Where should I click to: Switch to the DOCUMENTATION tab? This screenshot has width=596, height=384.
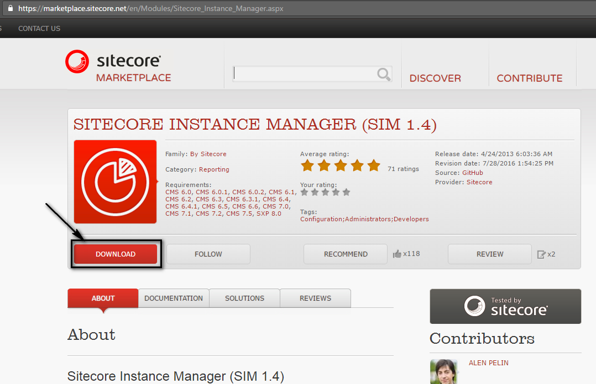tap(174, 298)
